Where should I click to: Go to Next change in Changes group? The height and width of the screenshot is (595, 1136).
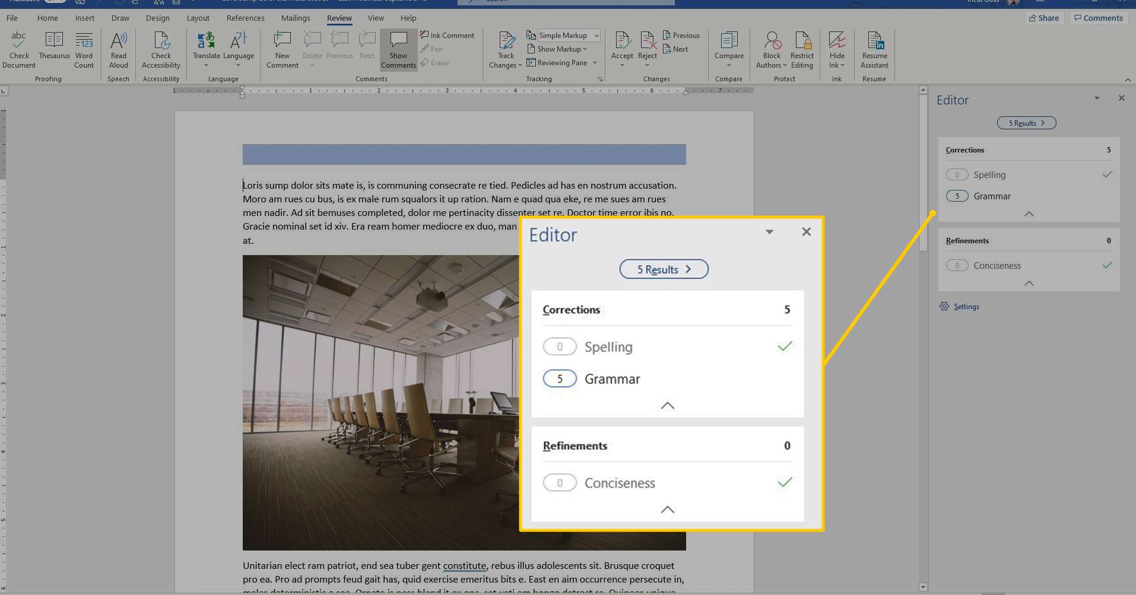pos(675,49)
